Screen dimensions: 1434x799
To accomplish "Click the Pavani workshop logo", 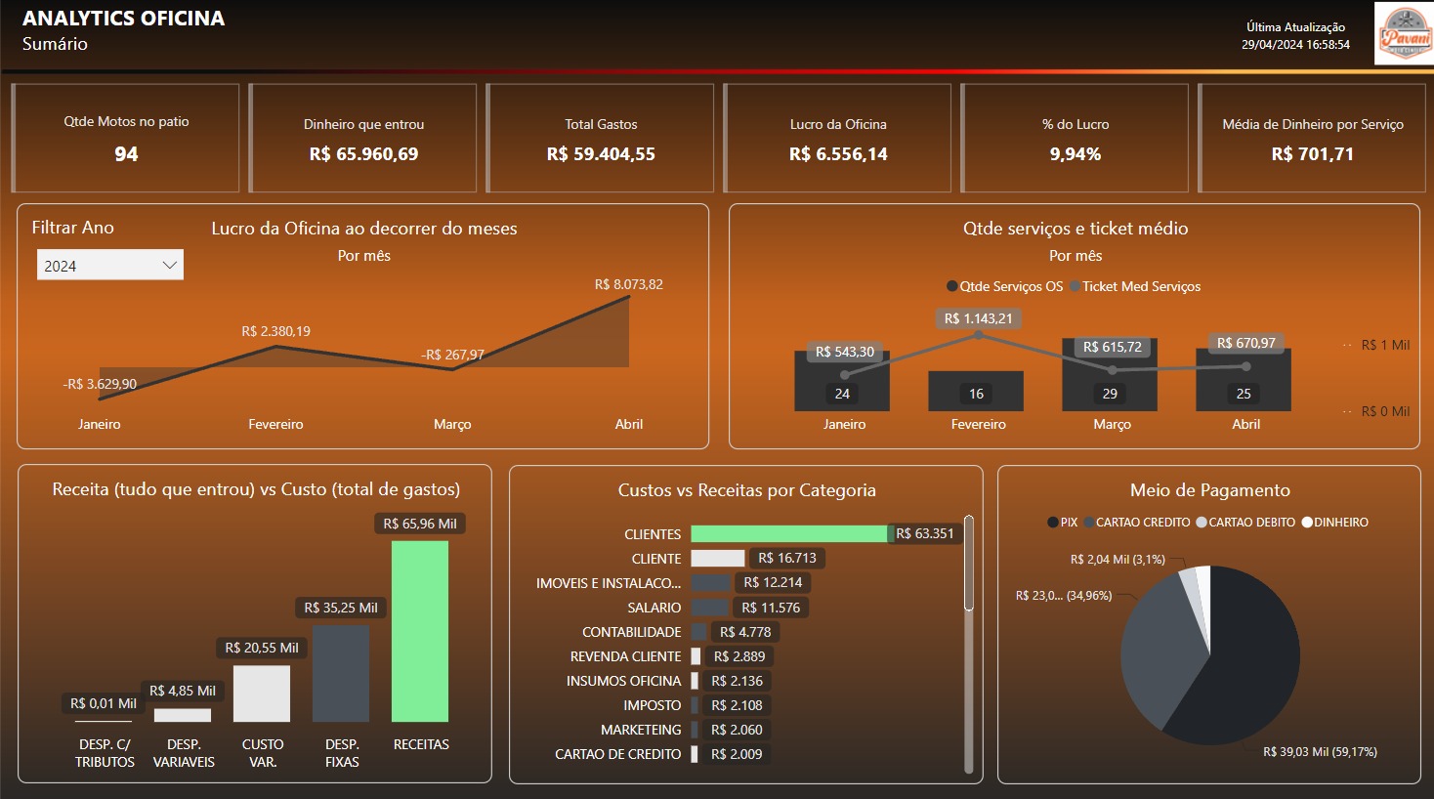I will tap(1404, 34).
